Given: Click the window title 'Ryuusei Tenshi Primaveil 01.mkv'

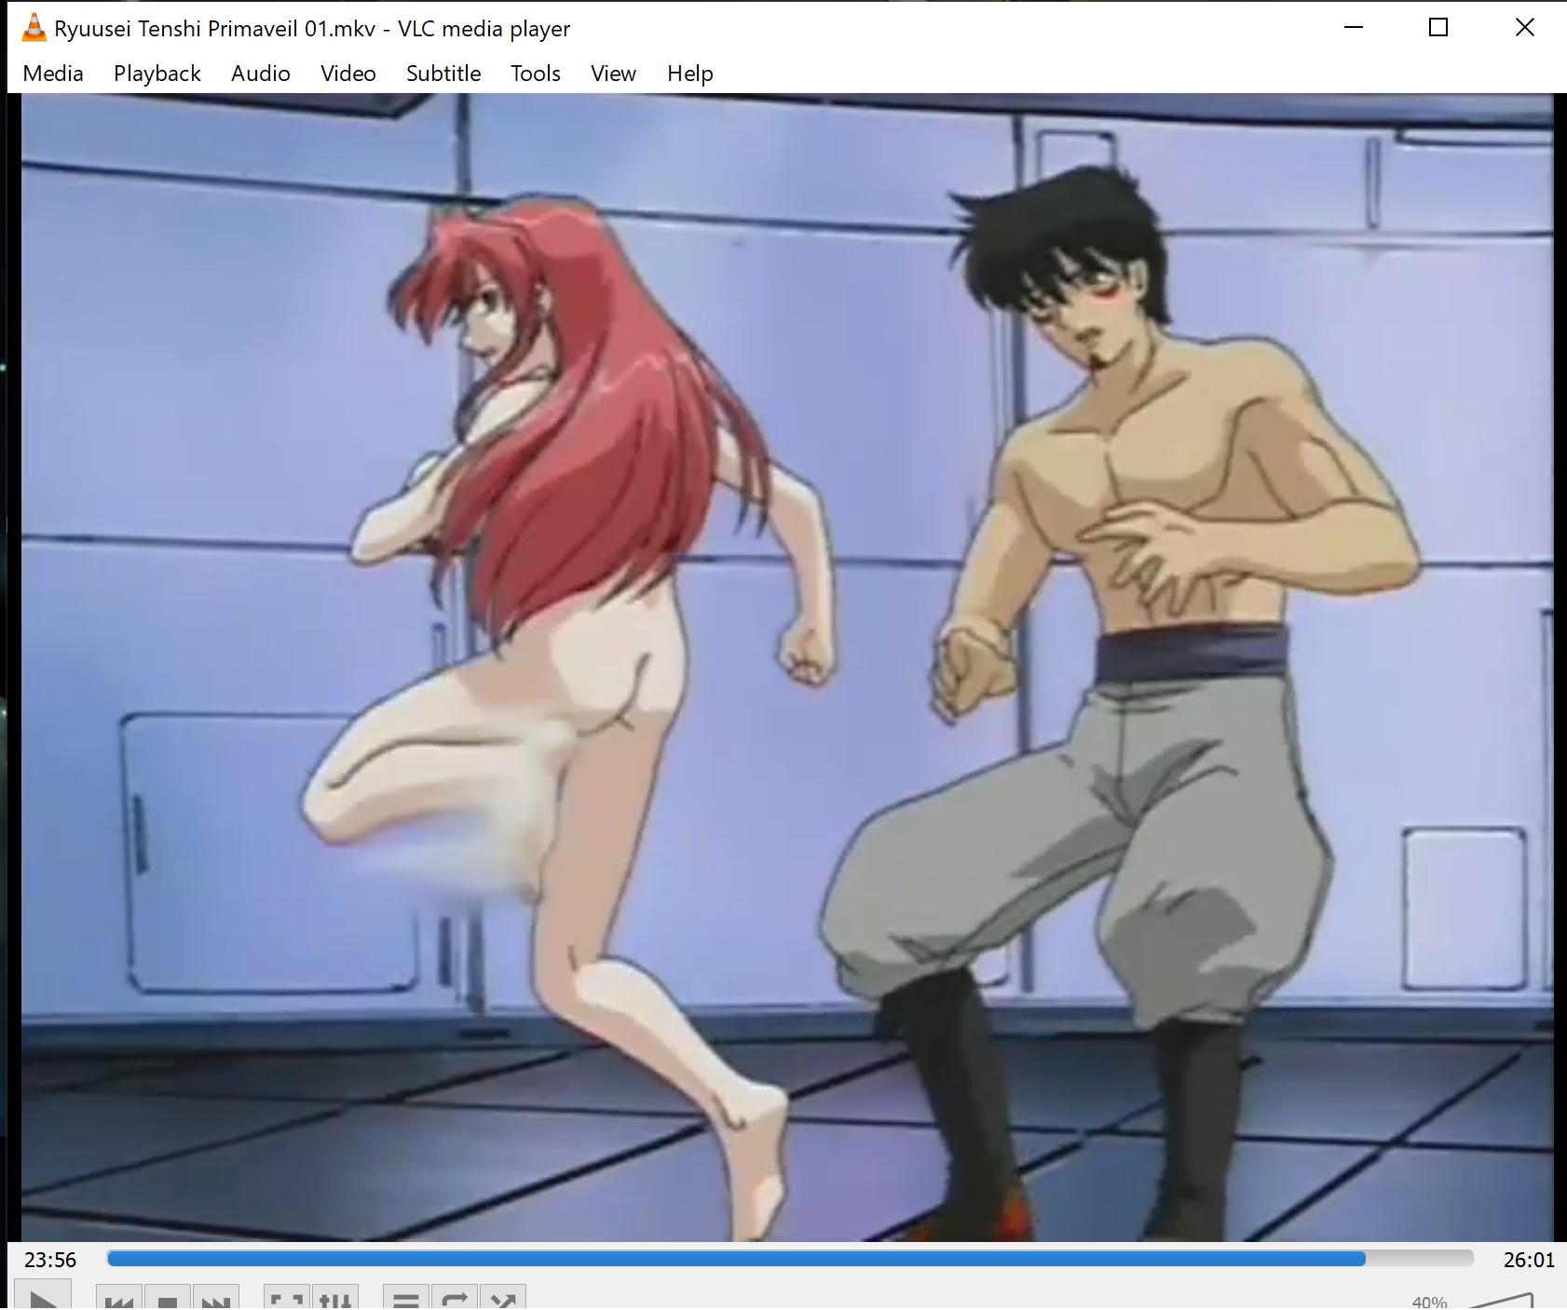Looking at the screenshot, I should click(x=215, y=29).
